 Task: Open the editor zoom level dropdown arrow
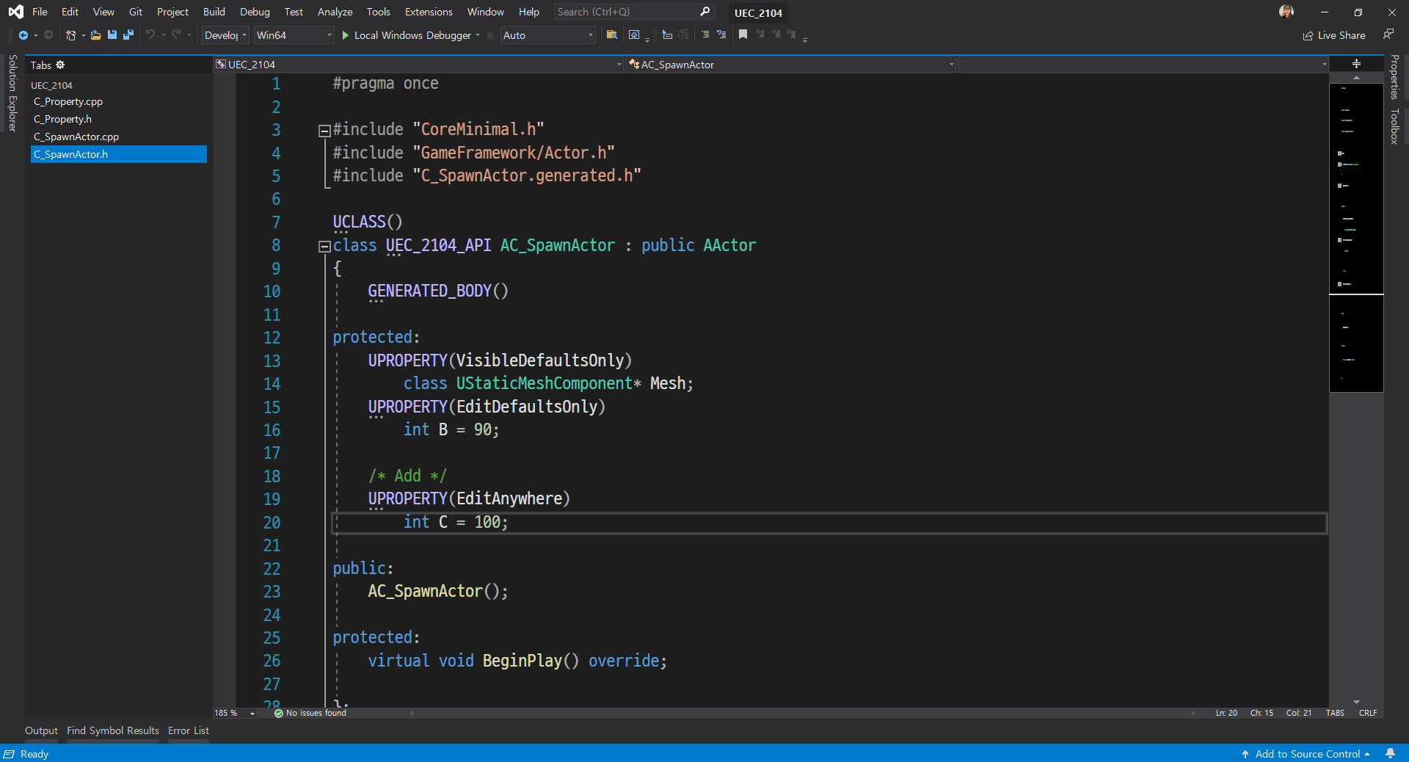pyautogui.click(x=252, y=714)
